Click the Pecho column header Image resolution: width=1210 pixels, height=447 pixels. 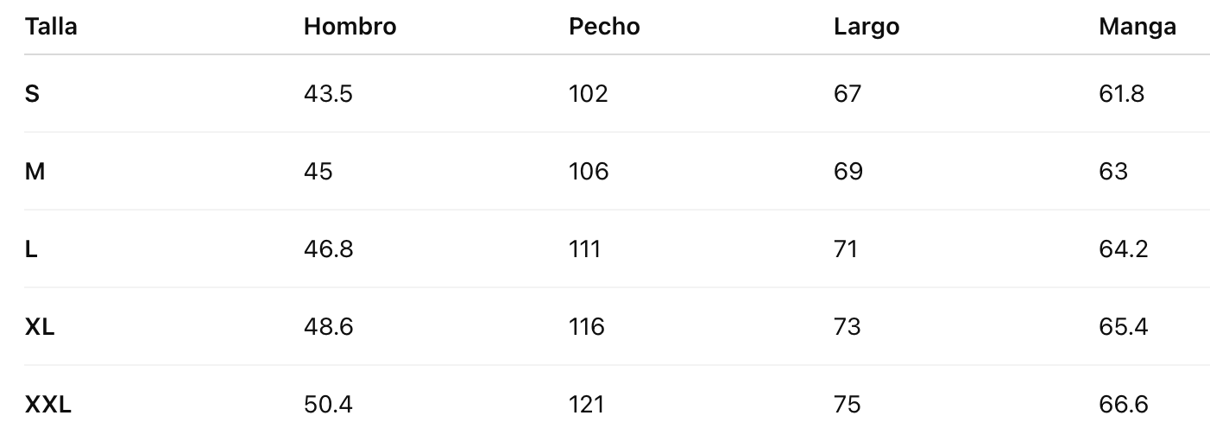click(604, 27)
